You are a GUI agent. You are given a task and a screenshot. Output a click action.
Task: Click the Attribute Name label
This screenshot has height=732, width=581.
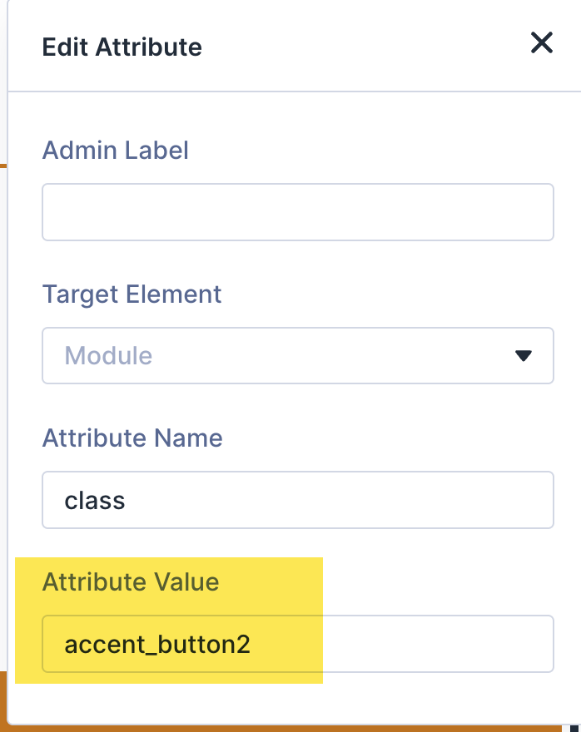click(132, 438)
